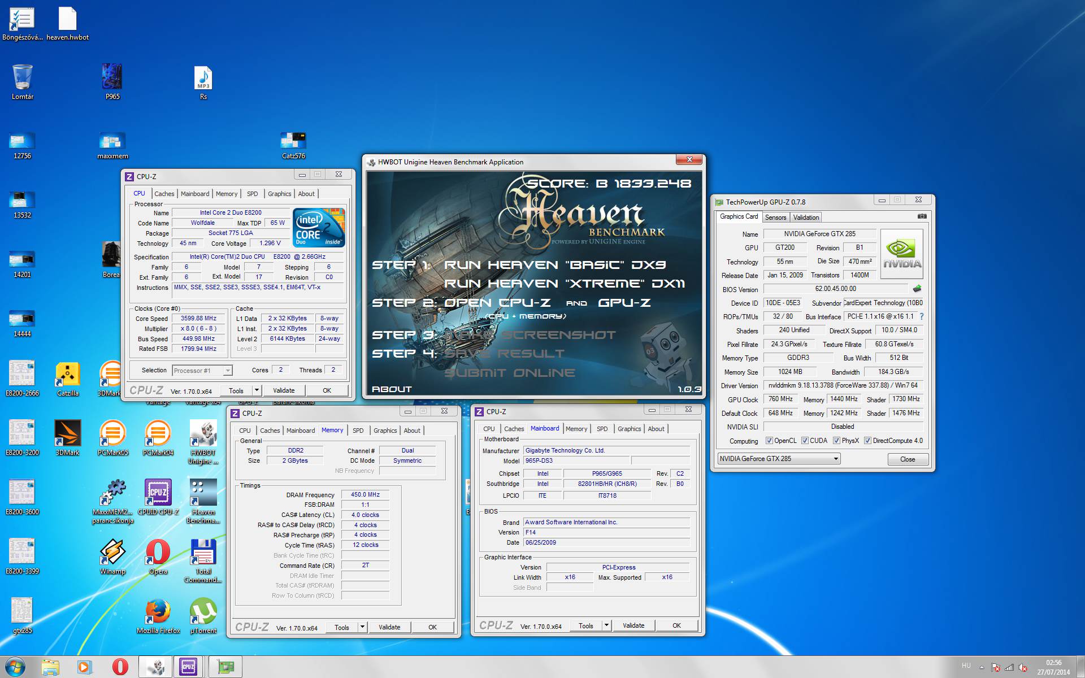1085x678 pixels.
Task: Click the GPU-Z BIOS save chip icon
Action: click(917, 289)
